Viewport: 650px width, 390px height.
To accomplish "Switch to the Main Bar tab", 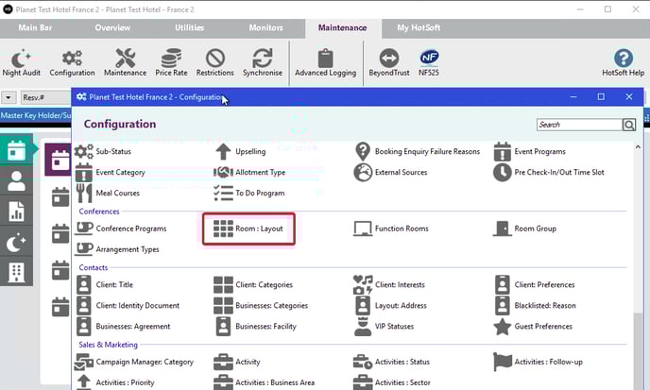I will point(35,27).
